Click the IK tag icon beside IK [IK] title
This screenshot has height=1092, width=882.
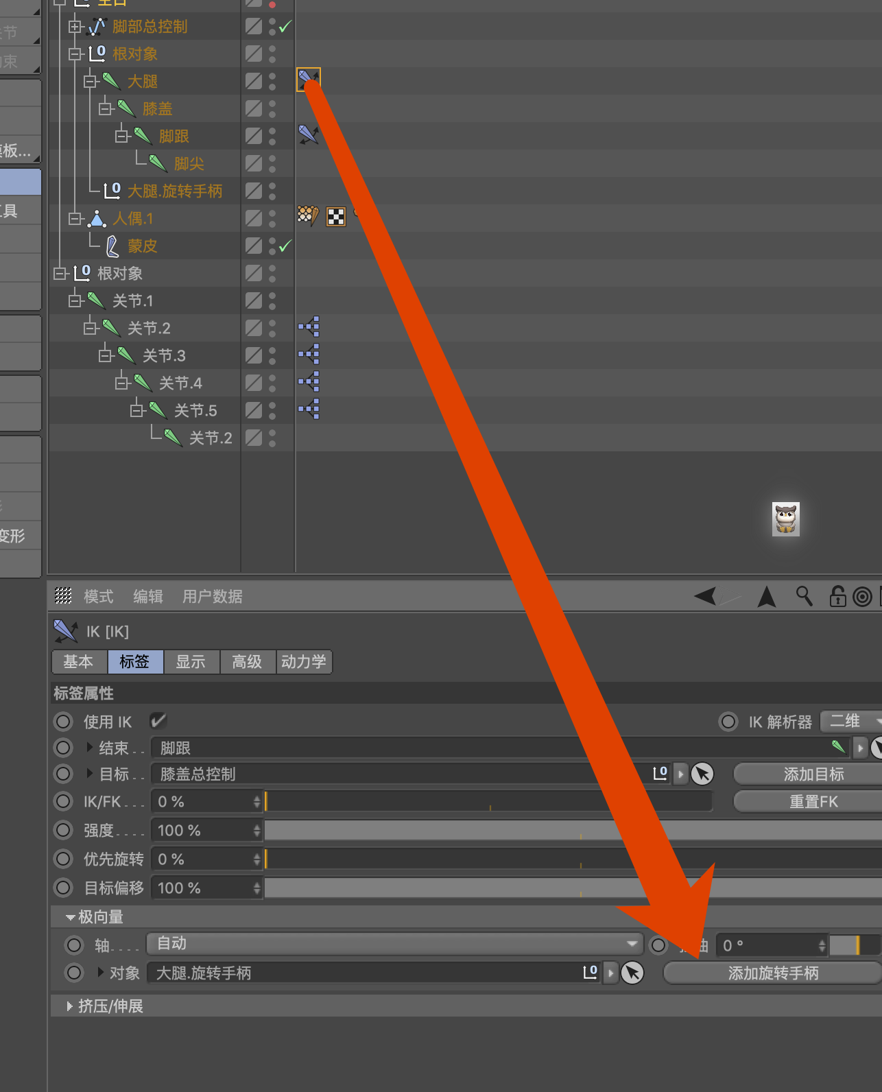point(66,631)
